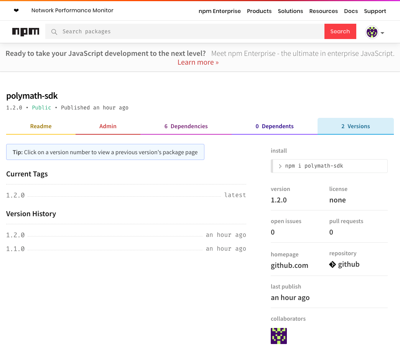400x349 pixels.
Task: Open version 1.2.0 in Version History
Action: 15,235
